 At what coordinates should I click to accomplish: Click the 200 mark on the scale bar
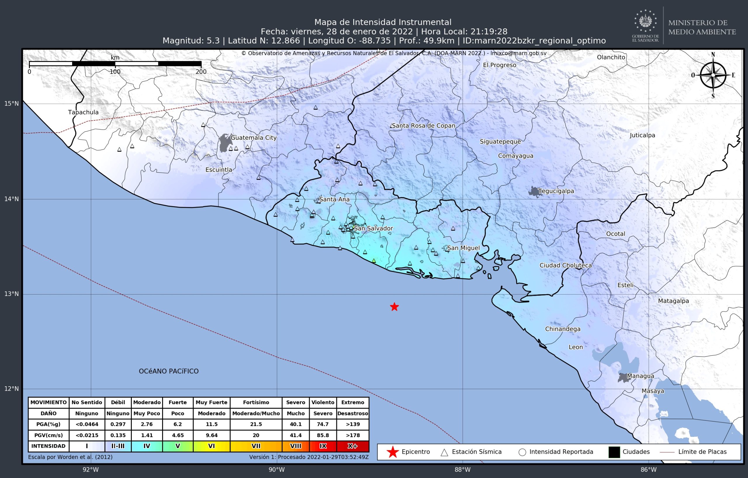point(201,72)
